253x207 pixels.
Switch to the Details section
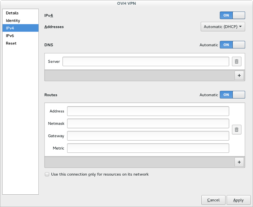12,13
